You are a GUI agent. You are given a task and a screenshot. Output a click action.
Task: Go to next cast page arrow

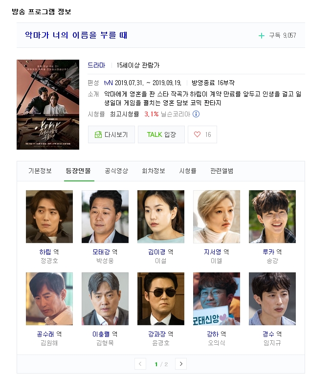181,364
